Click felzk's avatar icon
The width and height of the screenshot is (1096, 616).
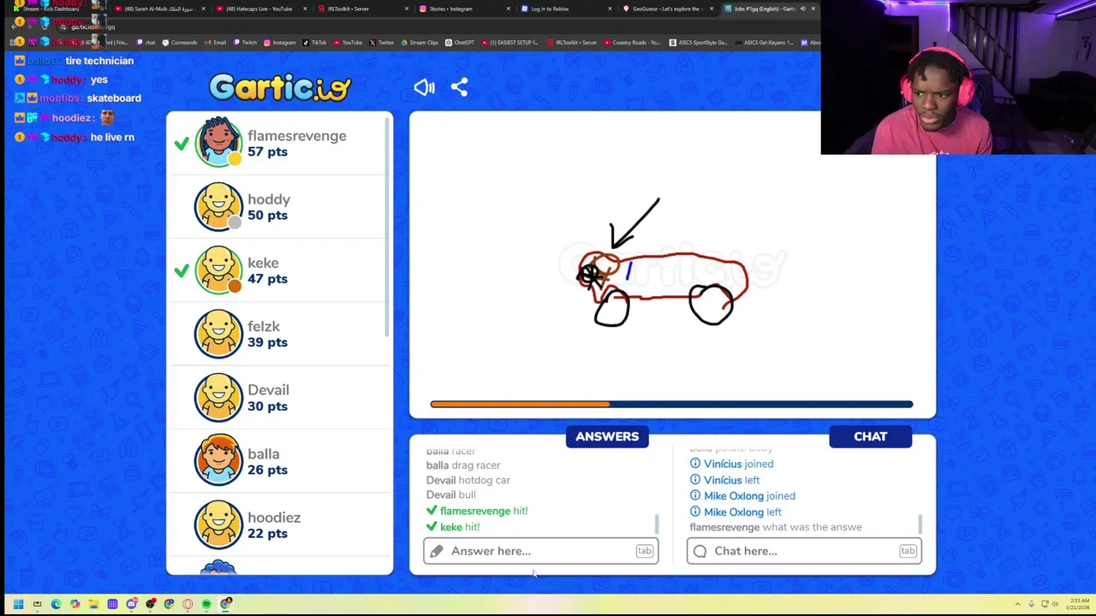pyautogui.click(x=219, y=334)
